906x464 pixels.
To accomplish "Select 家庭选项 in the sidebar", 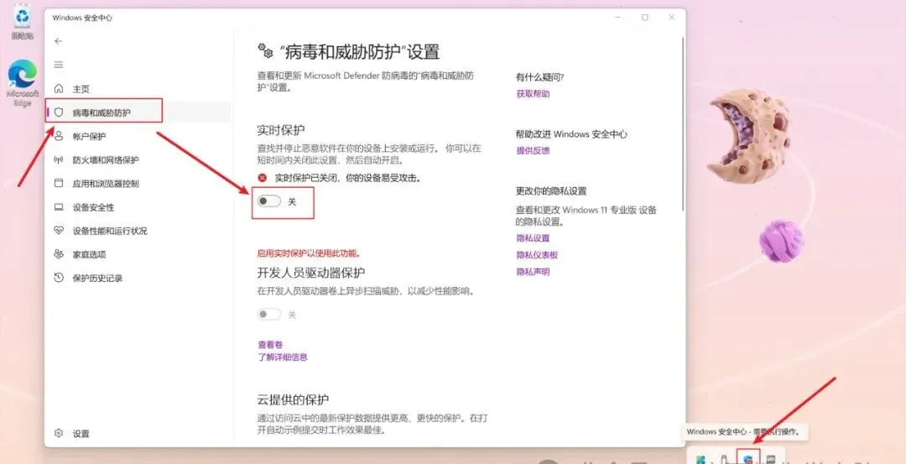I will pyautogui.click(x=89, y=254).
